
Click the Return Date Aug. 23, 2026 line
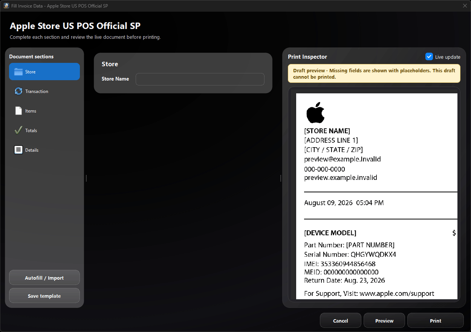point(344,280)
